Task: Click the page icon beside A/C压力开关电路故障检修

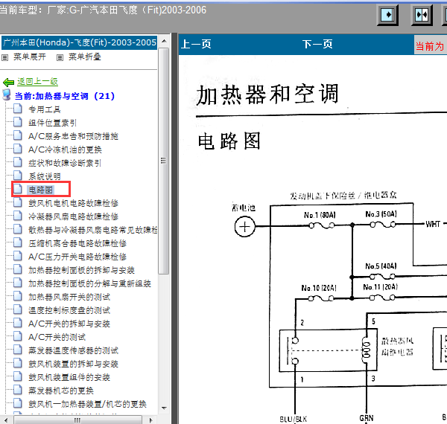Action: pyautogui.click(x=18, y=256)
